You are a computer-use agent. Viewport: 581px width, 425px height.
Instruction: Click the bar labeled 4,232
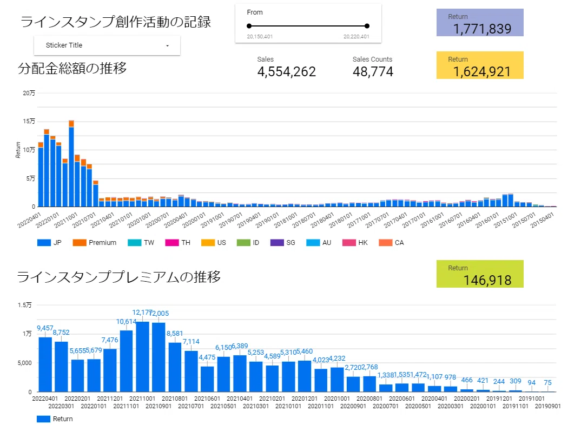[337, 380]
